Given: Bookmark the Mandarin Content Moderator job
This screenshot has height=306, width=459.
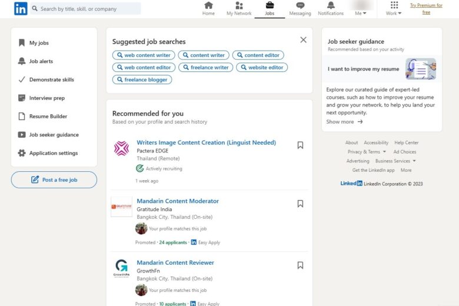Looking at the screenshot, I should (x=300, y=204).
